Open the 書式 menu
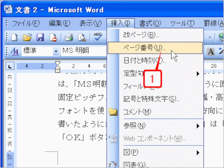224x168 pixels. pyautogui.click(x=150, y=23)
